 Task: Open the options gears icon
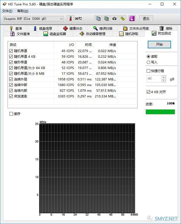123,19
